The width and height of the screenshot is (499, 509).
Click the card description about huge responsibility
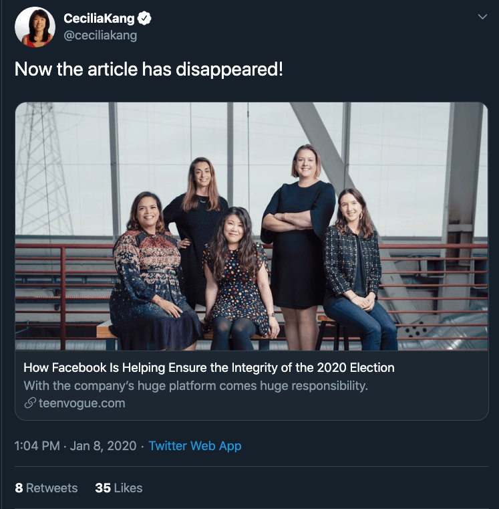click(196, 385)
